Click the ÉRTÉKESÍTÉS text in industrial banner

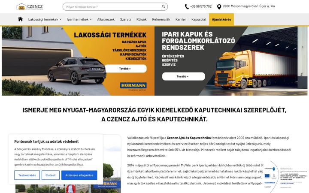click(173, 56)
